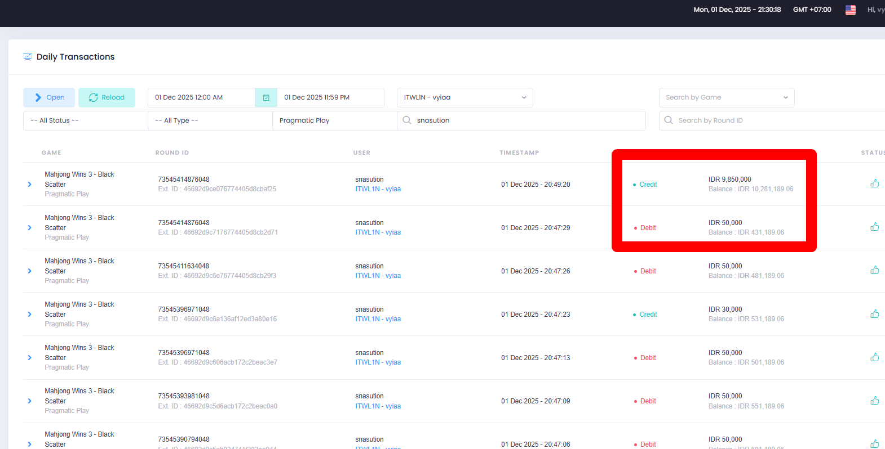Click ITWL1N - vyiaa link in 20:47:29 row
This screenshot has width=885, height=449.
point(378,232)
